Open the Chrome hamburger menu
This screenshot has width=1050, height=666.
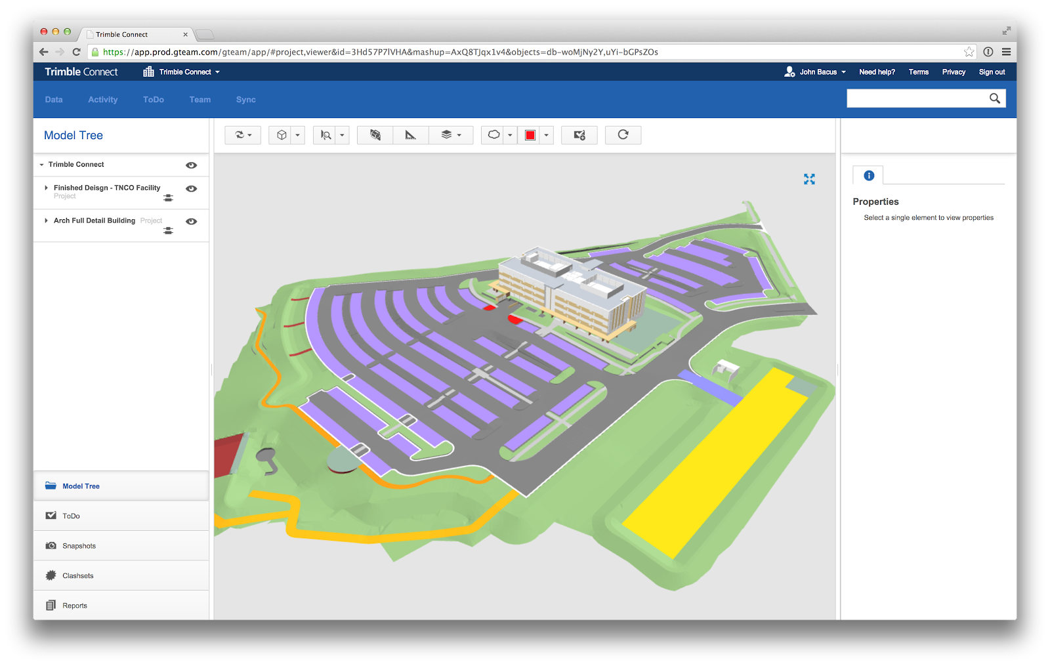pos(1006,52)
